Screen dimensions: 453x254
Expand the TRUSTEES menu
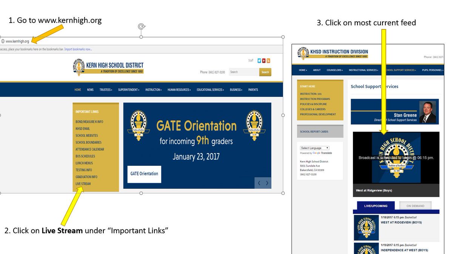point(106,90)
